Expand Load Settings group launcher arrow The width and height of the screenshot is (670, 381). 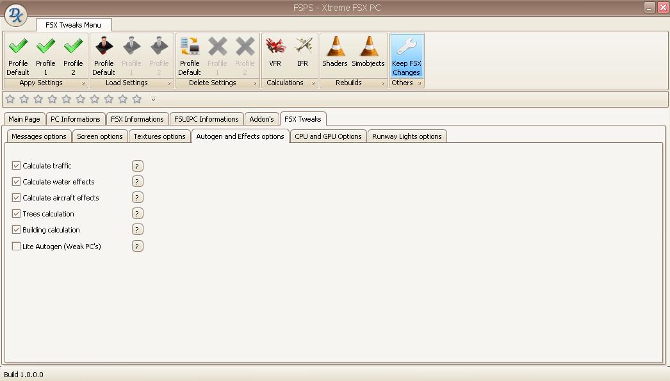point(169,83)
